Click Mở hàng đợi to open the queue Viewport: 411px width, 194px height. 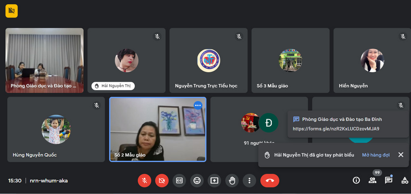pos(375,155)
